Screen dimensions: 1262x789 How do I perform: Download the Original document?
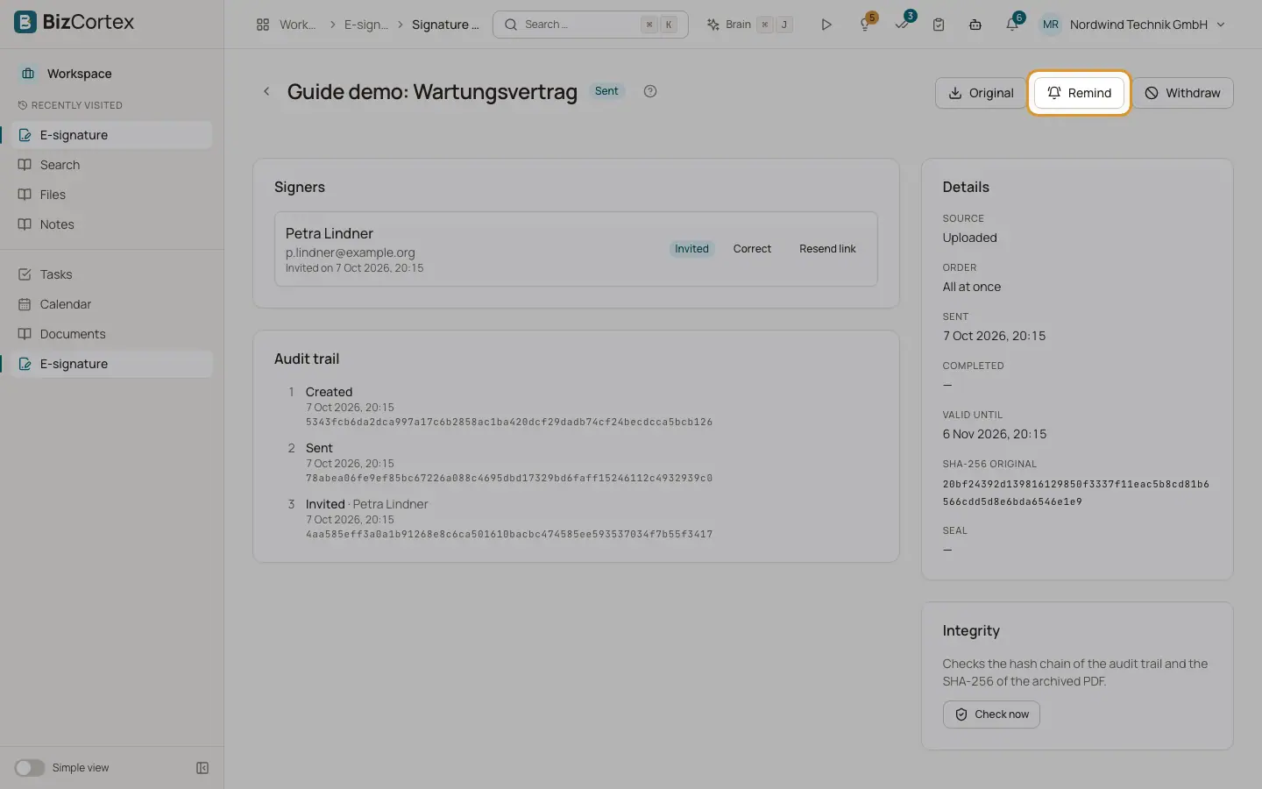(981, 93)
